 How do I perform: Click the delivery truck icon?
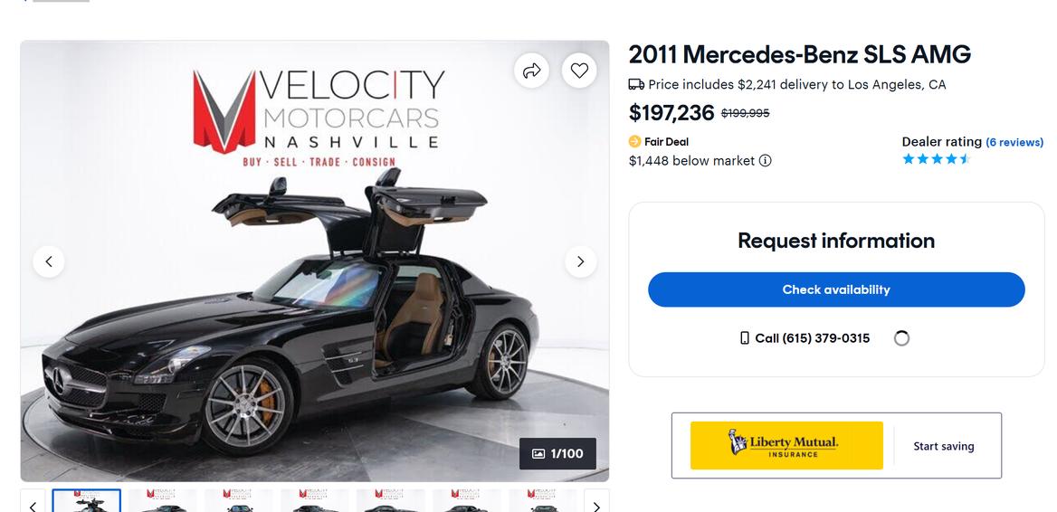tap(636, 85)
